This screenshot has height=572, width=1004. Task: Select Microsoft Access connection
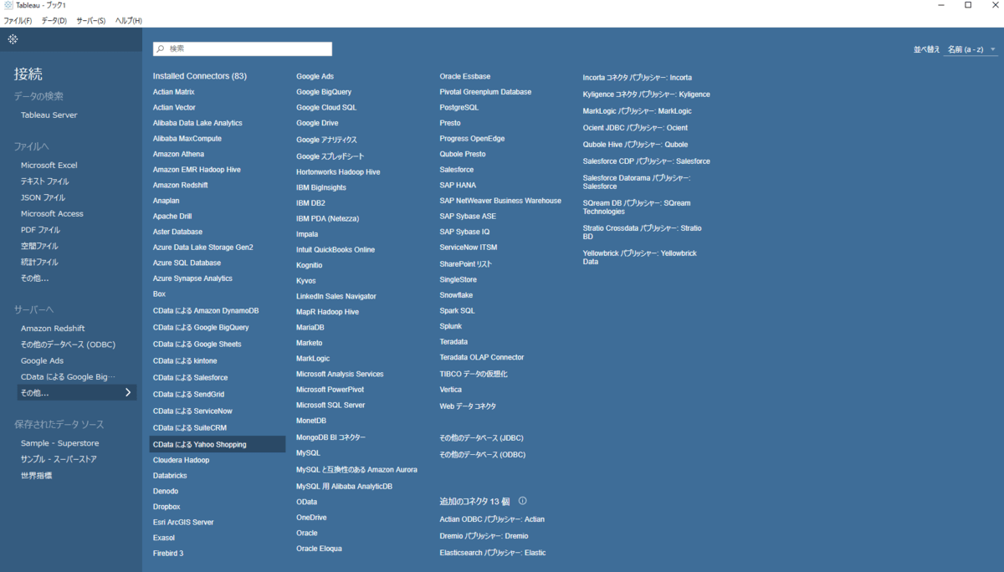pyautogui.click(x=52, y=214)
